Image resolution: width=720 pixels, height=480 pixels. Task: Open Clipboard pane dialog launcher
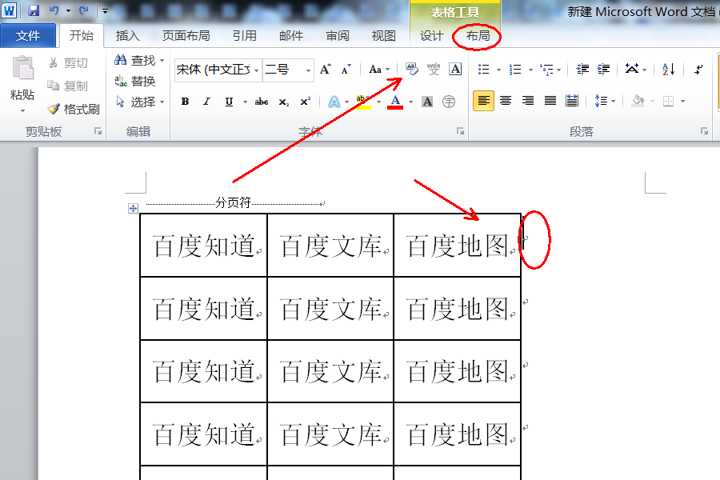coord(98,131)
